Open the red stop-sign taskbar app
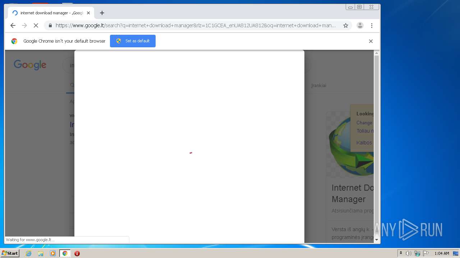The height and width of the screenshot is (258, 460). point(77,253)
